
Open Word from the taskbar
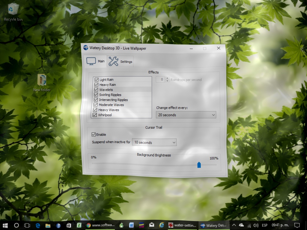coord(131,225)
